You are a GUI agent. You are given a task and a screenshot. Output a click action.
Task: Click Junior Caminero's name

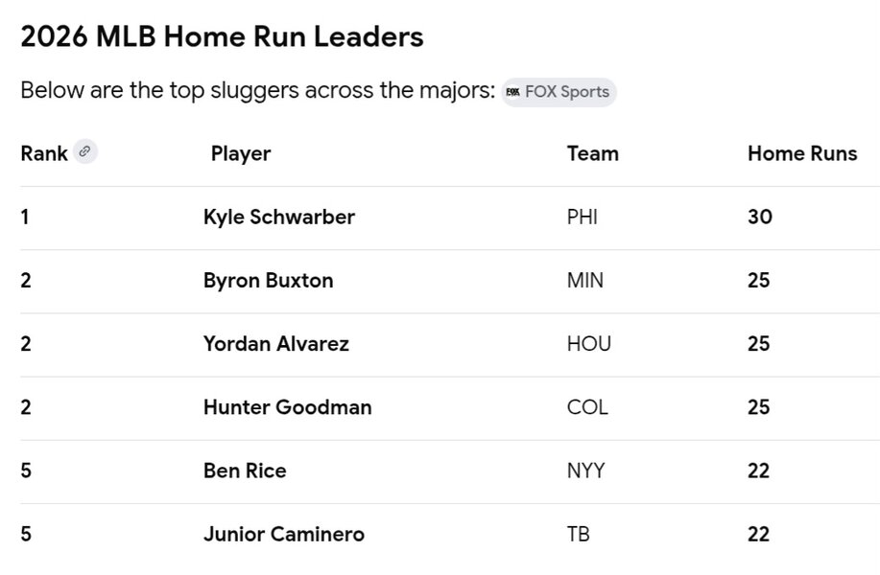click(x=284, y=534)
